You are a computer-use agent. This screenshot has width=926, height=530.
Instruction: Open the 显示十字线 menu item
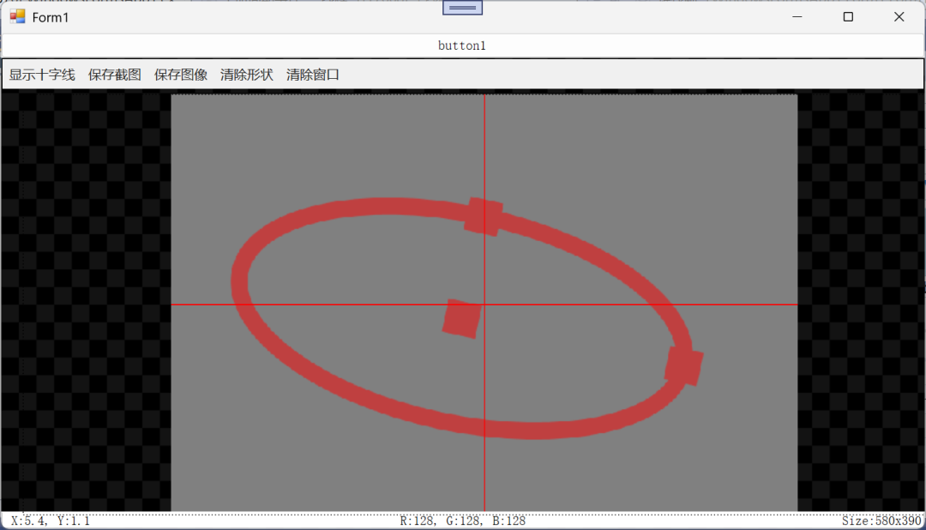coord(42,75)
